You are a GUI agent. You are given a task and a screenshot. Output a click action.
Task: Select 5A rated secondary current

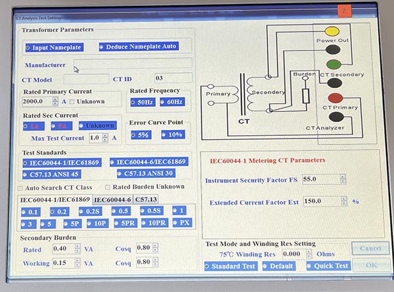click(x=62, y=126)
